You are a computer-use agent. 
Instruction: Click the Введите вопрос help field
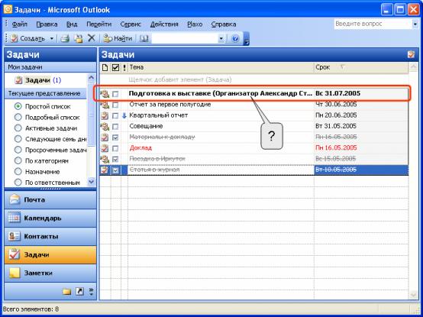coord(373,24)
